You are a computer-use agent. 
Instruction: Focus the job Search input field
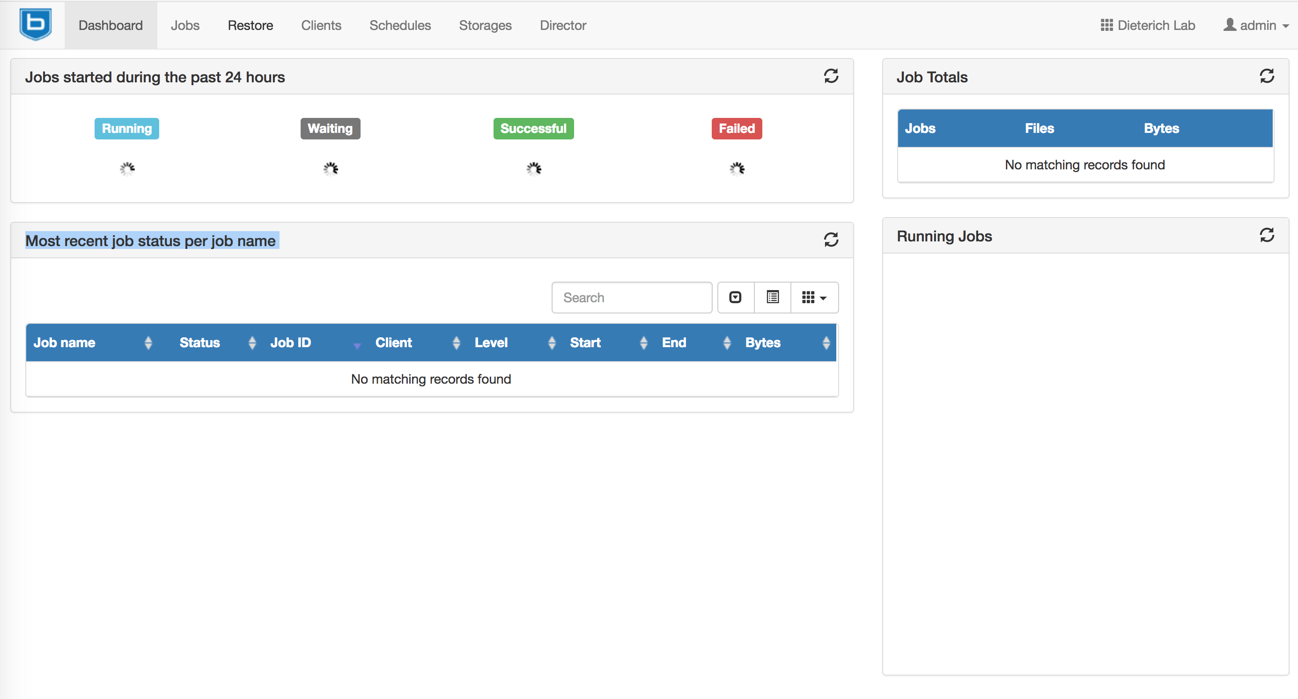pos(631,297)
